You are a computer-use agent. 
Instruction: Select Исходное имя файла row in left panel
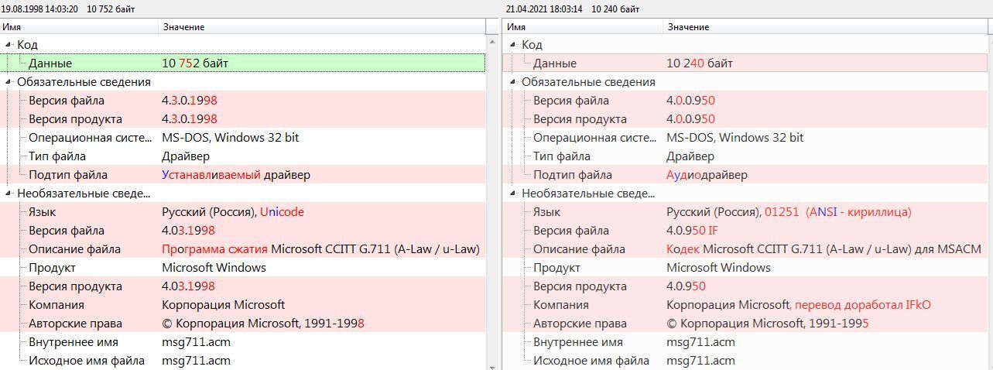pos(243,361)
